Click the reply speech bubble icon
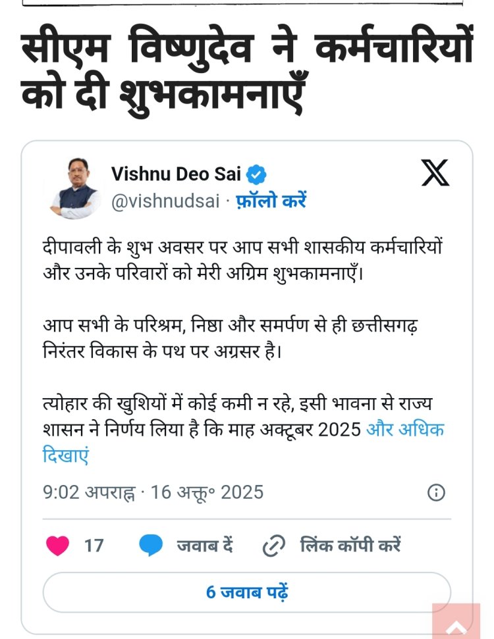494x639 pixels. coord(150,545)
